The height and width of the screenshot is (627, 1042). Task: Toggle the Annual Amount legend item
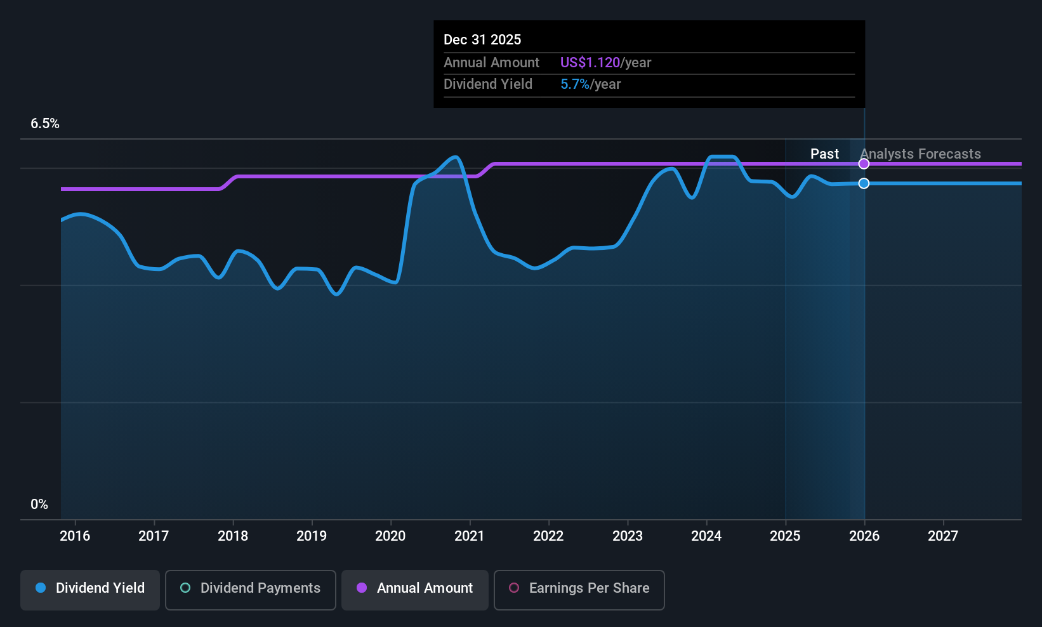[x=414, y=589]
